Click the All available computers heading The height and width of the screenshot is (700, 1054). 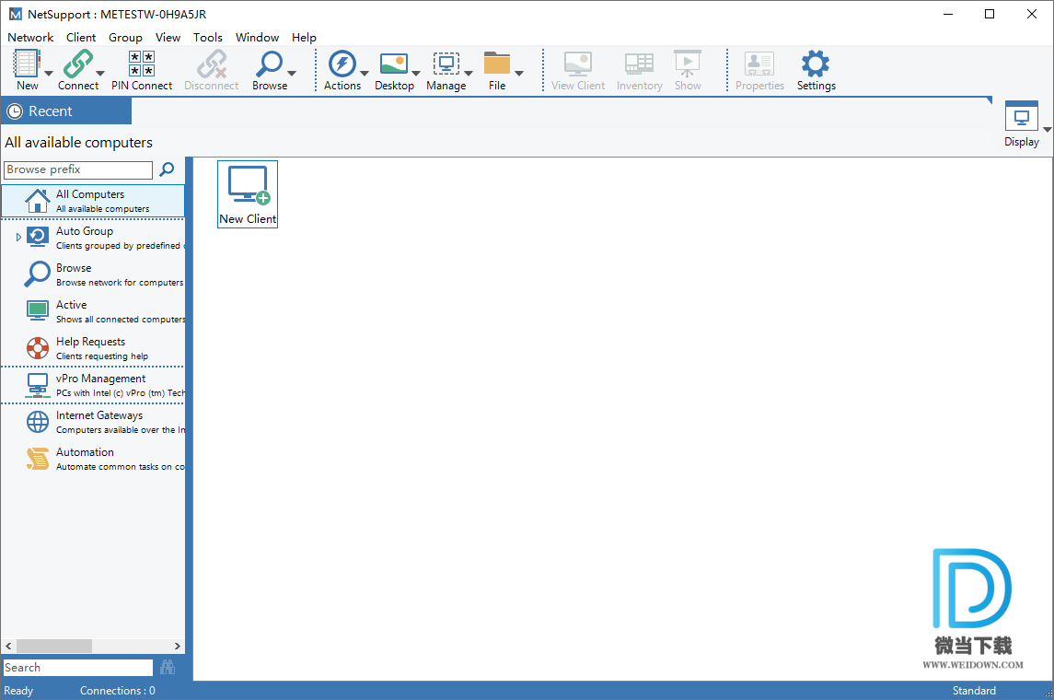pos(78,143)
